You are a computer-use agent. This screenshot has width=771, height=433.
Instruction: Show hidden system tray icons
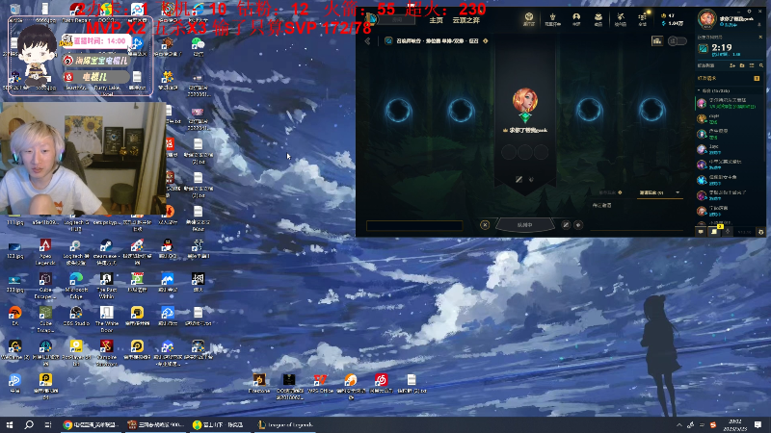point(678,425)
